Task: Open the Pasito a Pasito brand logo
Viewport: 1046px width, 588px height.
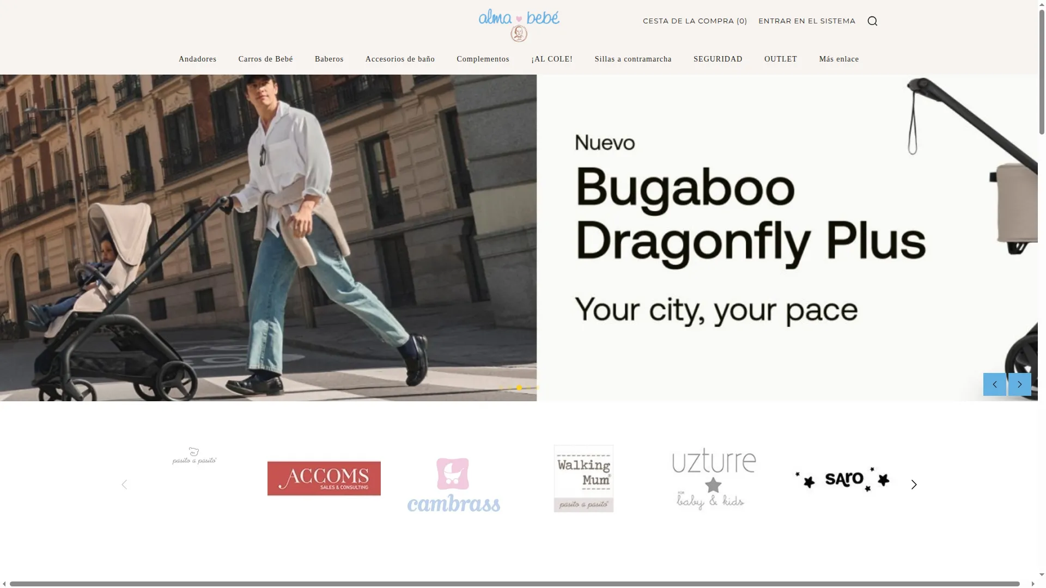Action: 194,456
